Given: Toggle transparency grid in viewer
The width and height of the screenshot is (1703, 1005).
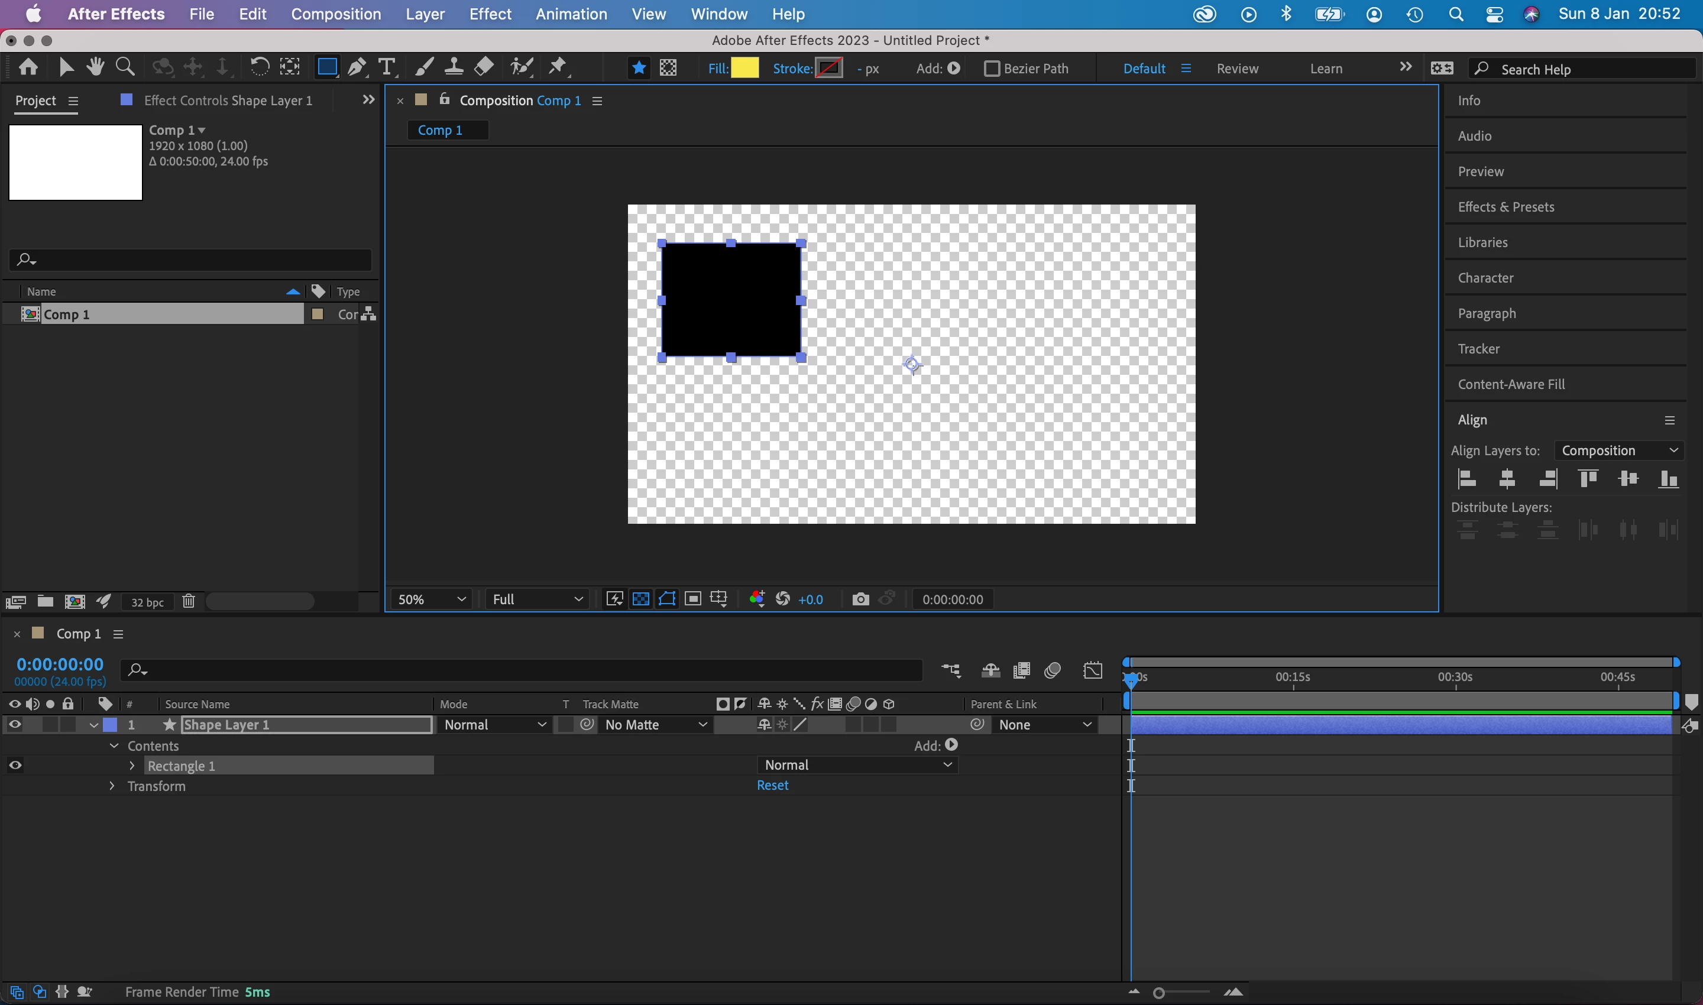Looking at the screenshot, I should tap(641, 599).
